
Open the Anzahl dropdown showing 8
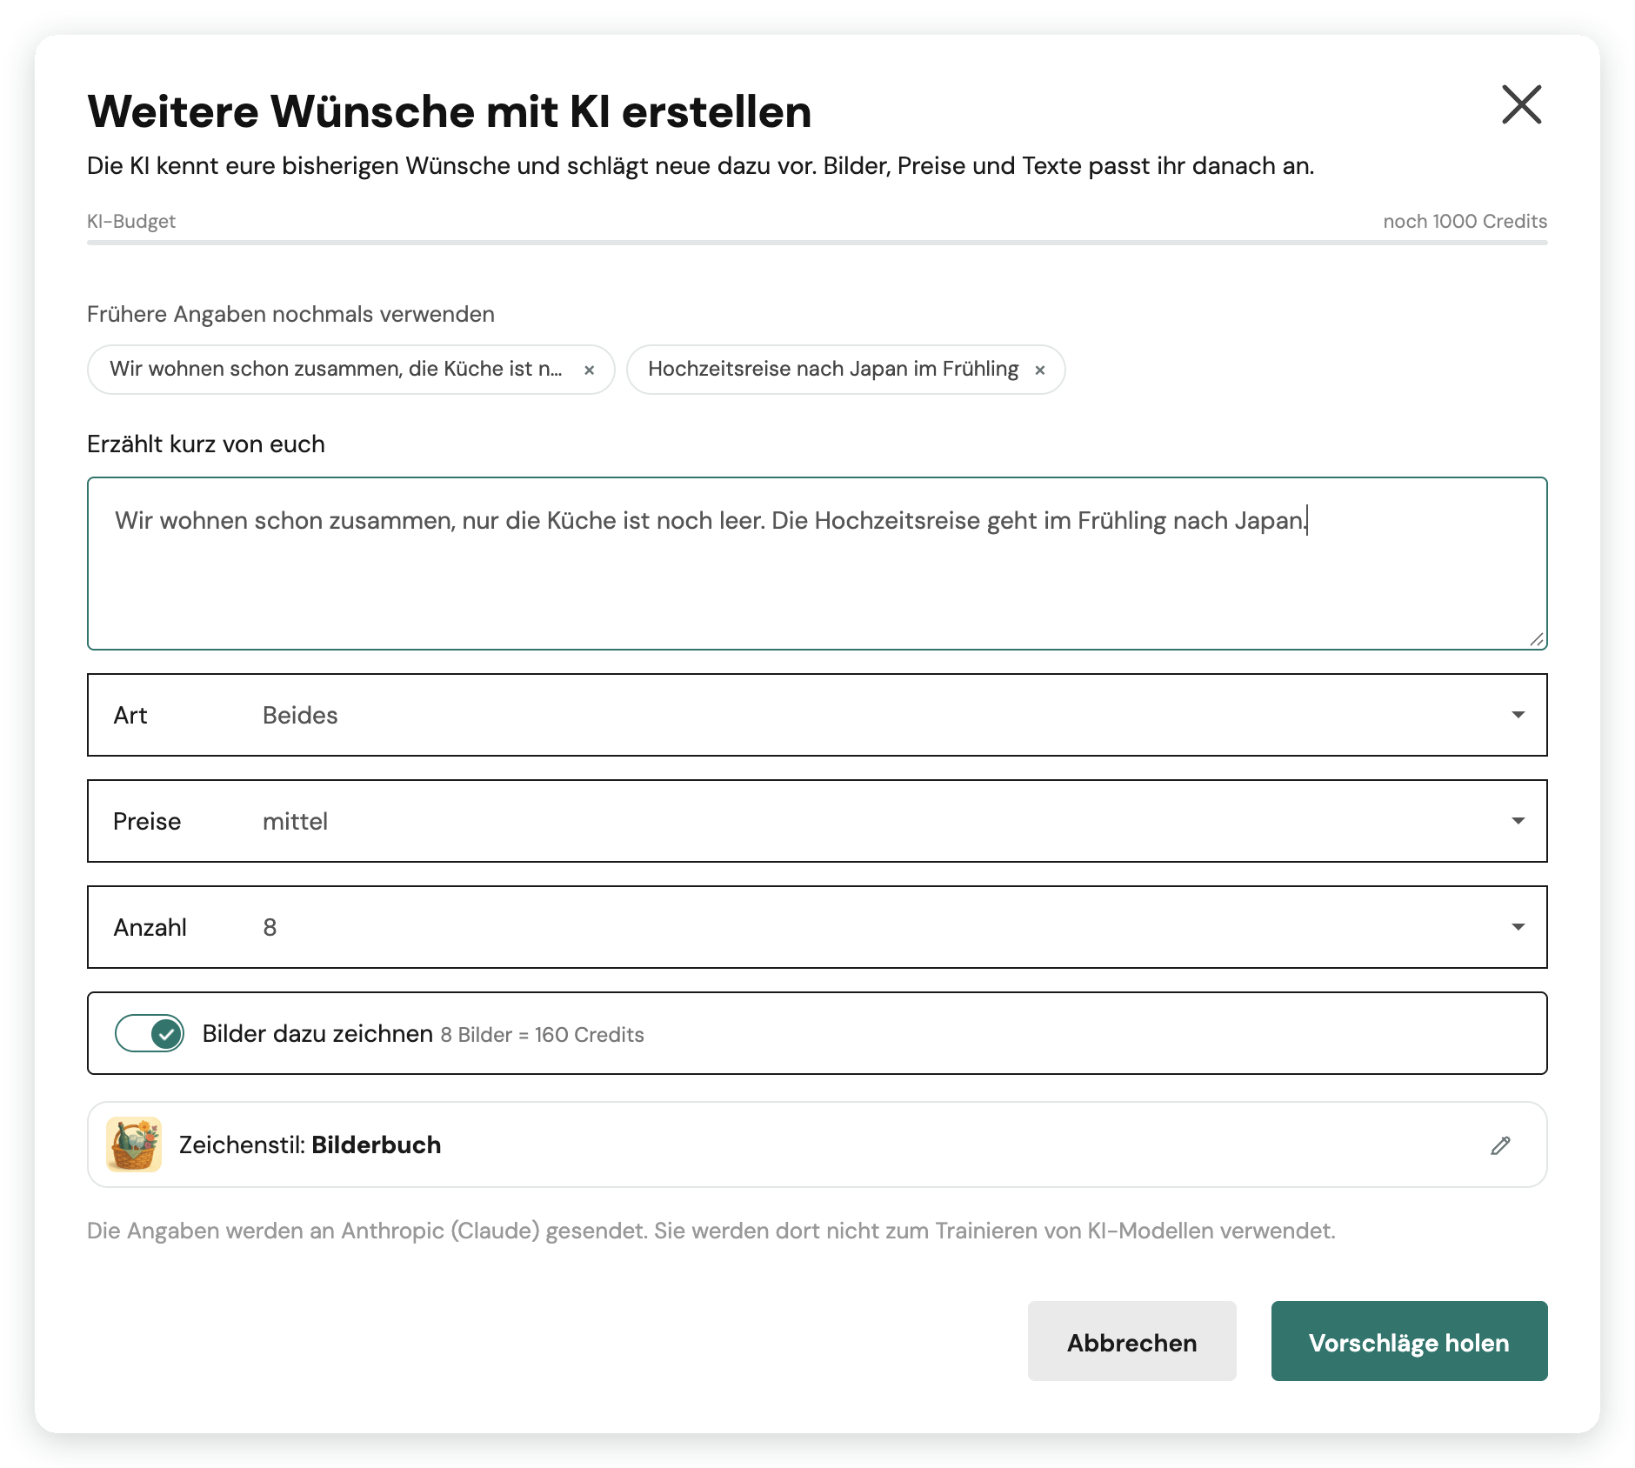coord(817,927)
